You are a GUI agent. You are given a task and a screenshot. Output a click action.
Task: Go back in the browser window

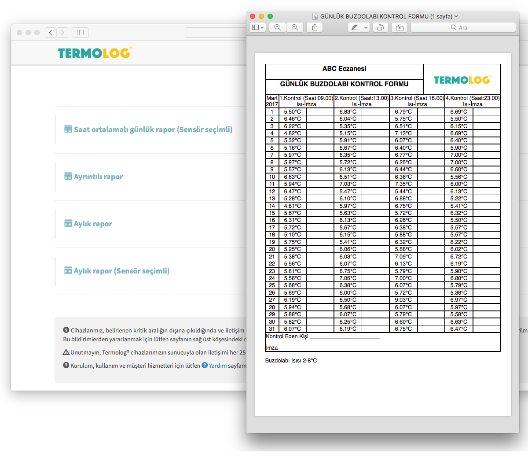coord(51,32)
